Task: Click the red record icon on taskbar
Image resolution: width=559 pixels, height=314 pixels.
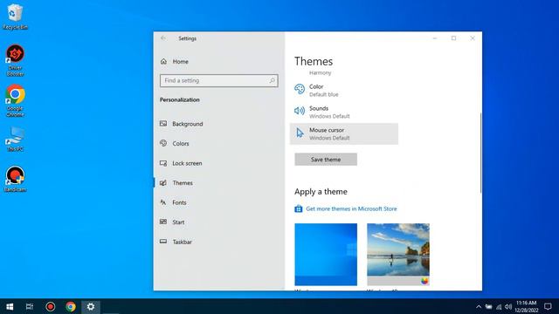Action: [51, 306]
